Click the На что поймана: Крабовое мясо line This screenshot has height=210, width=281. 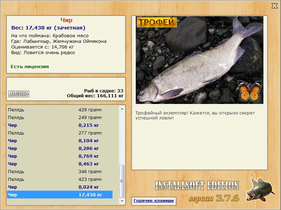click(x=50, y=35)
